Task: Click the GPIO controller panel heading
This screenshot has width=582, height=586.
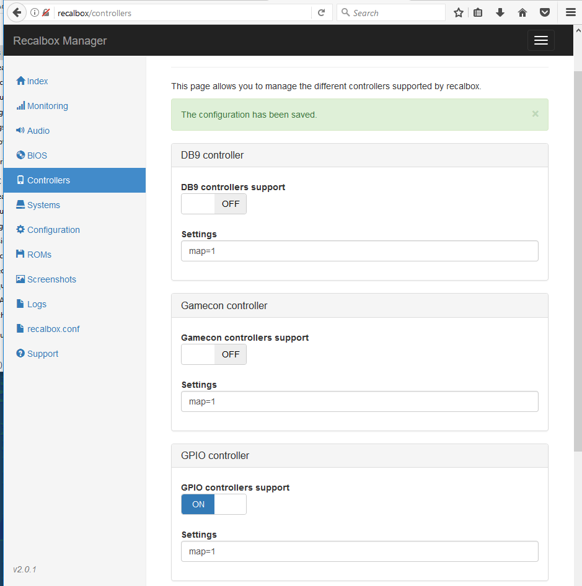Action: pyautogui.click(x=359, y=455)
